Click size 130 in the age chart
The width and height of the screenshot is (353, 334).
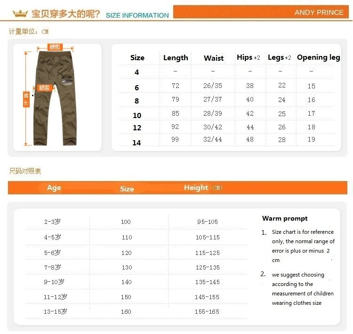pos(127,268)
